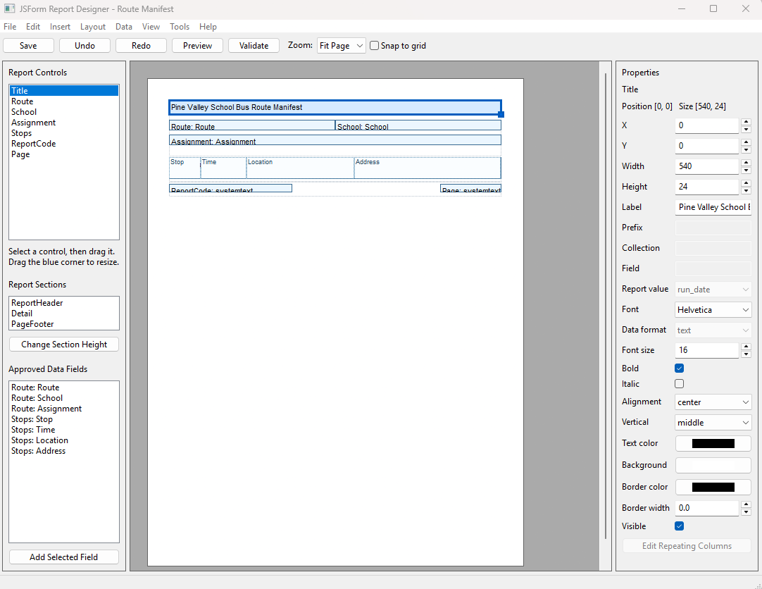This screenshot has height=589, width=762.
Task: Click the canvas vertical scrollbar
Action: click(x=606, y=306)
